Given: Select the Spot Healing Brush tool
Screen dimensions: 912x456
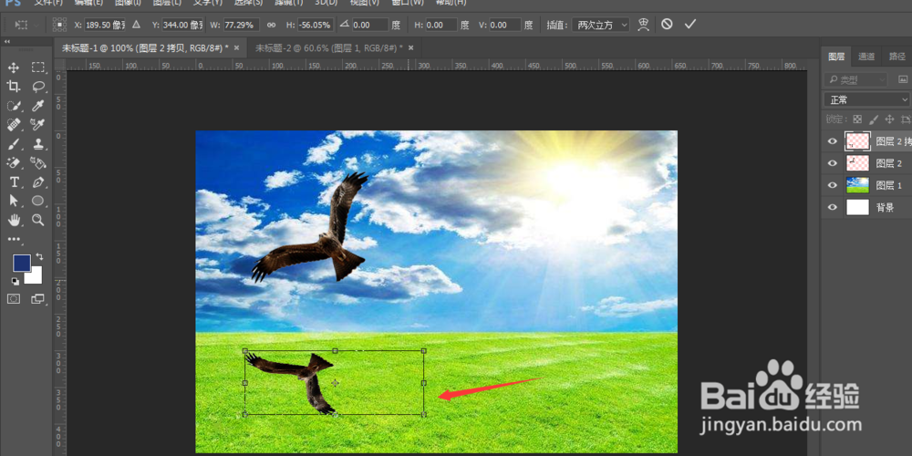Looking at the screenshot, I should (x=14, y=124).
